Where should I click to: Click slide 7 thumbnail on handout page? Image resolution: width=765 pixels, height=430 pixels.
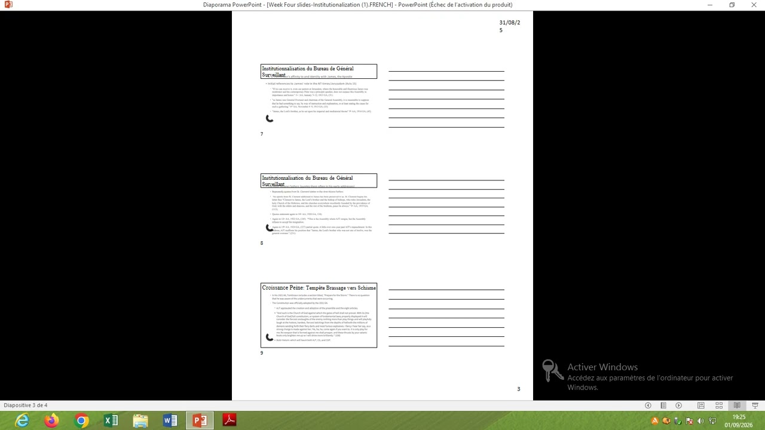(319, 97)
